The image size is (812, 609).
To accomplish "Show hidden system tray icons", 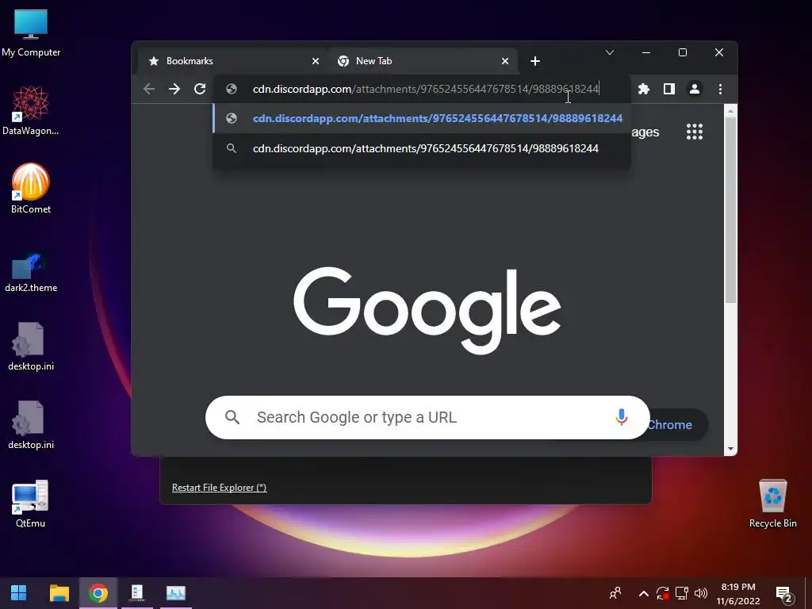I will point(643,593).
